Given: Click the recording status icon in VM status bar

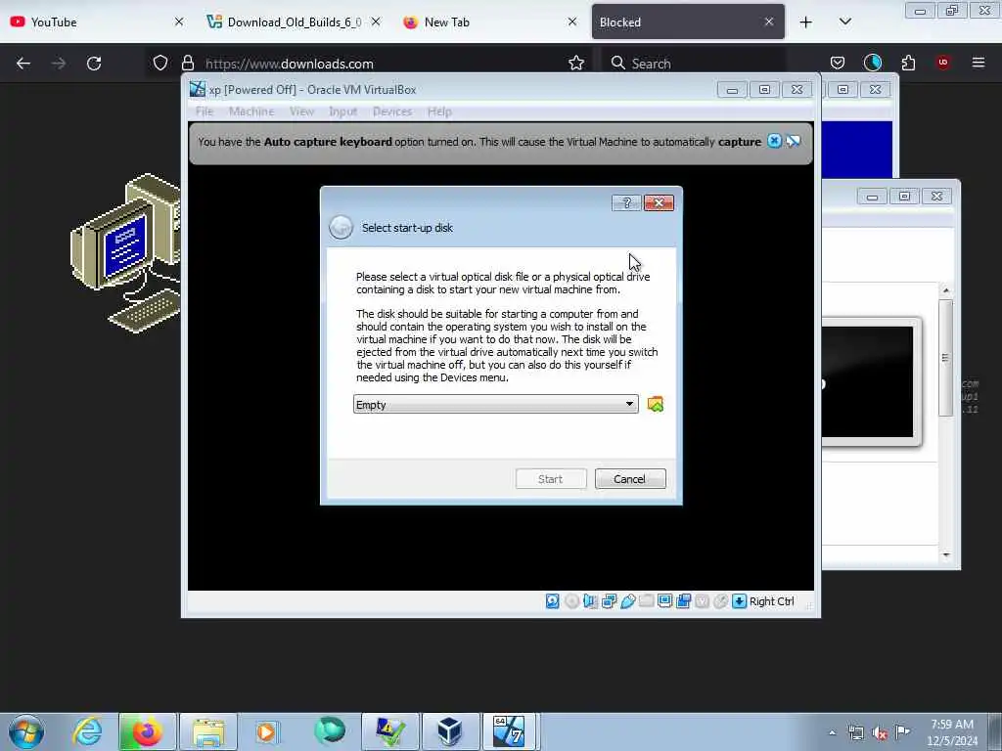Looking at the screenshot, I should [684, 601].
